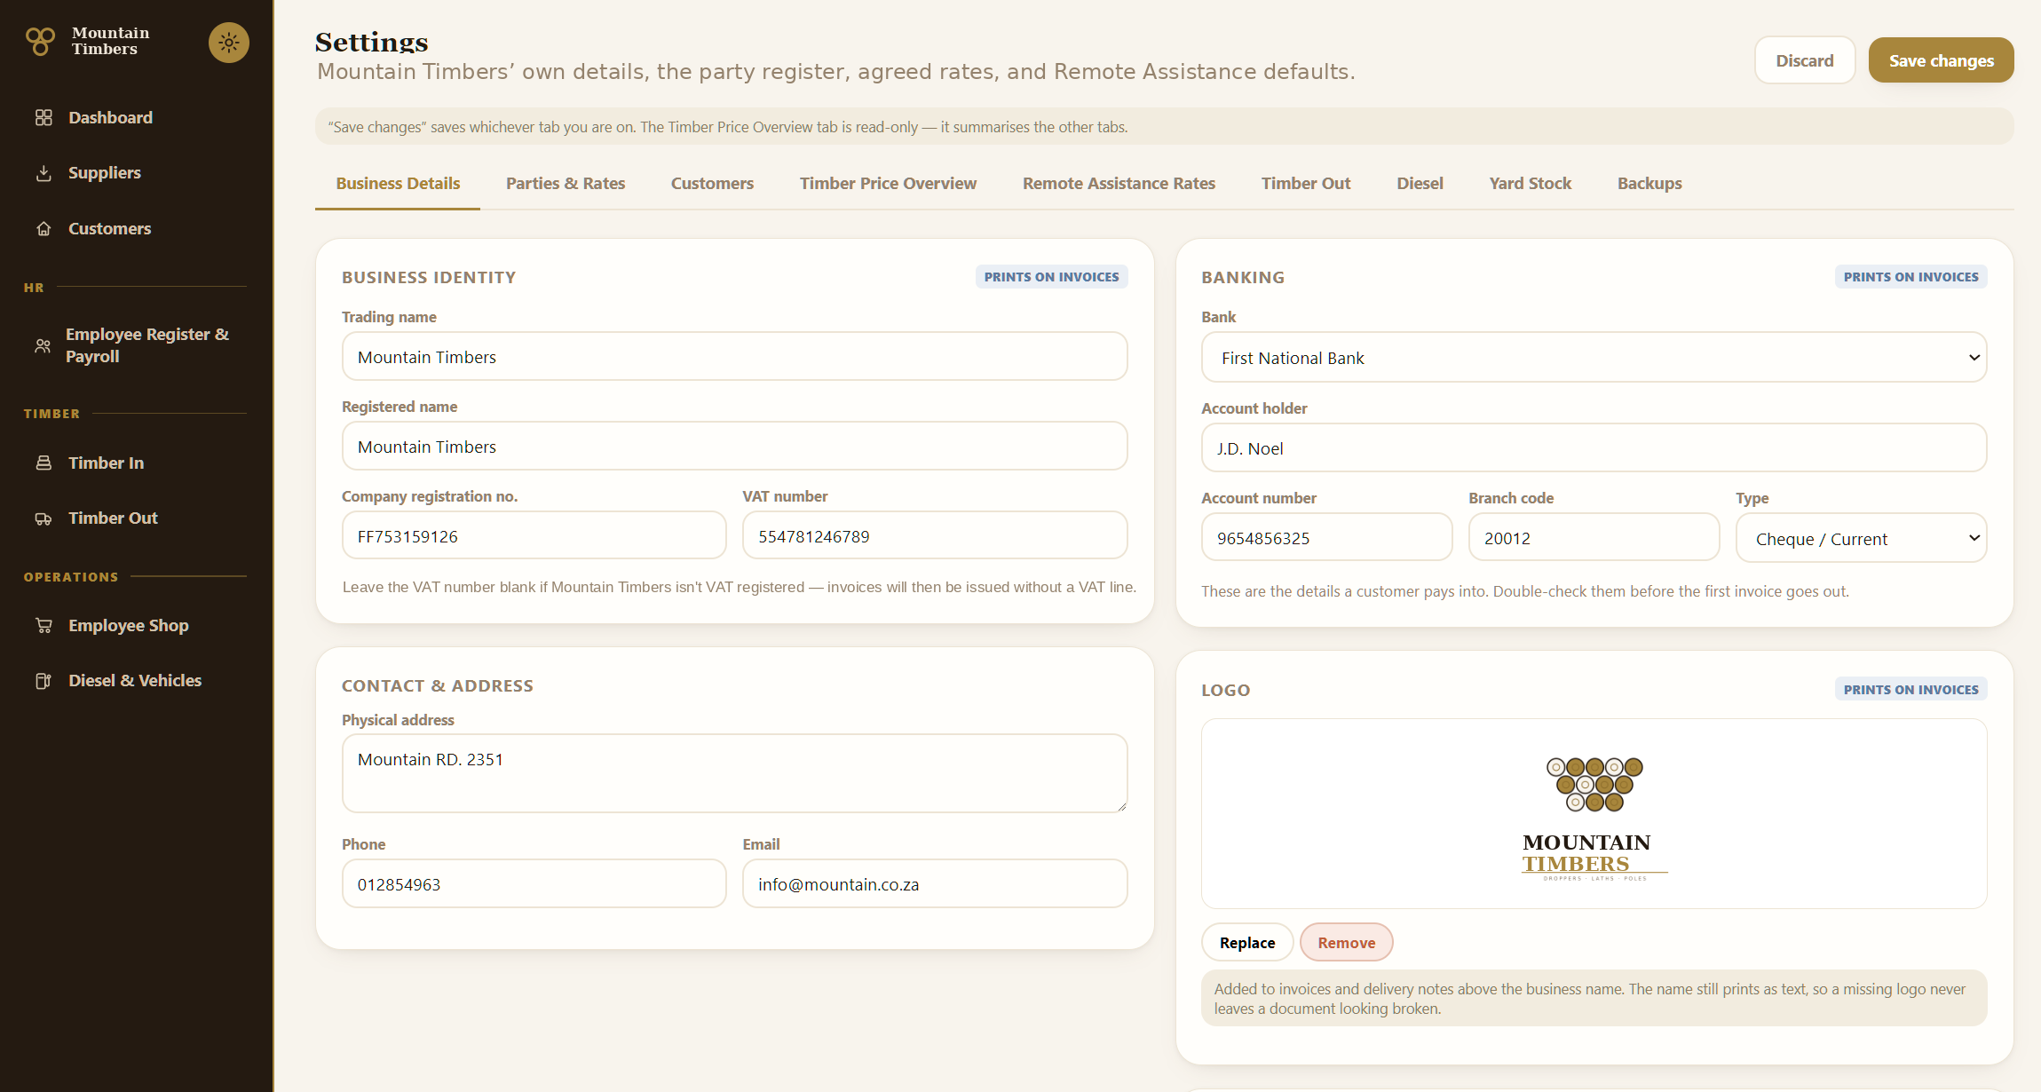Click the VAT number field
Image resolution: width=2041 pixels, height=1092 pixels.
(x=935, y=535)
